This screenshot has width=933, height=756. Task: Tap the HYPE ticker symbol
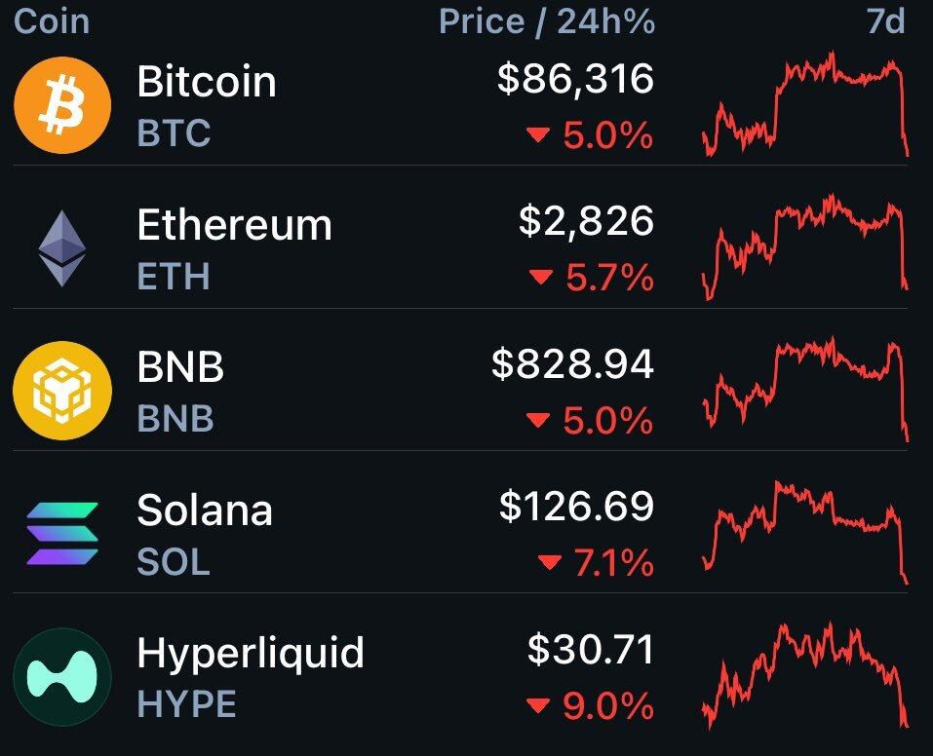coord(186,703)
